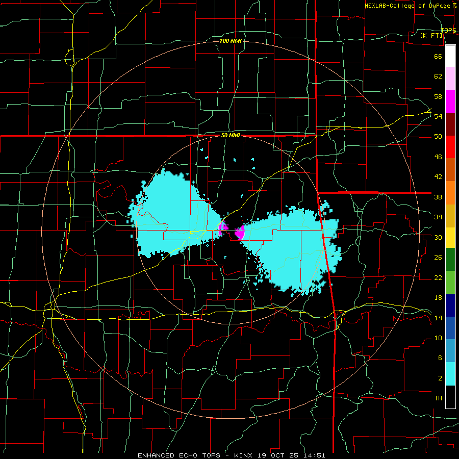Select the light blue legend swatch
The height and width of the screenshot is (459, 459).
(x=450, y=351)
